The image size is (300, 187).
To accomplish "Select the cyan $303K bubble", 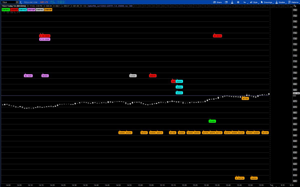I will 179,93.
